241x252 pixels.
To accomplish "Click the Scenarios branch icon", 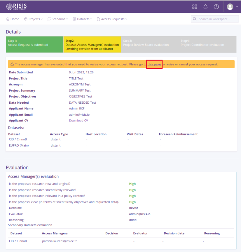I will tap(49, 19).
